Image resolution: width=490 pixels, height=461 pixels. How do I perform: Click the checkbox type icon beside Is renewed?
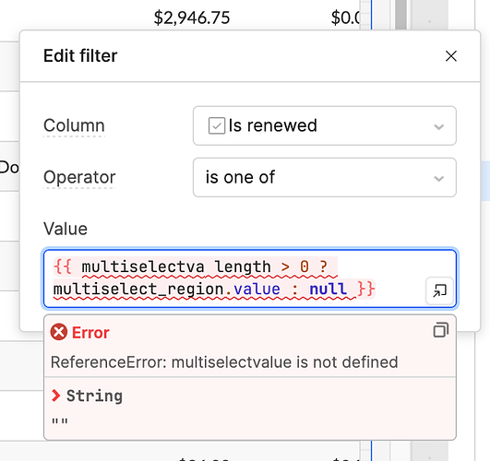pyautogui.click(x=217, y=126)
